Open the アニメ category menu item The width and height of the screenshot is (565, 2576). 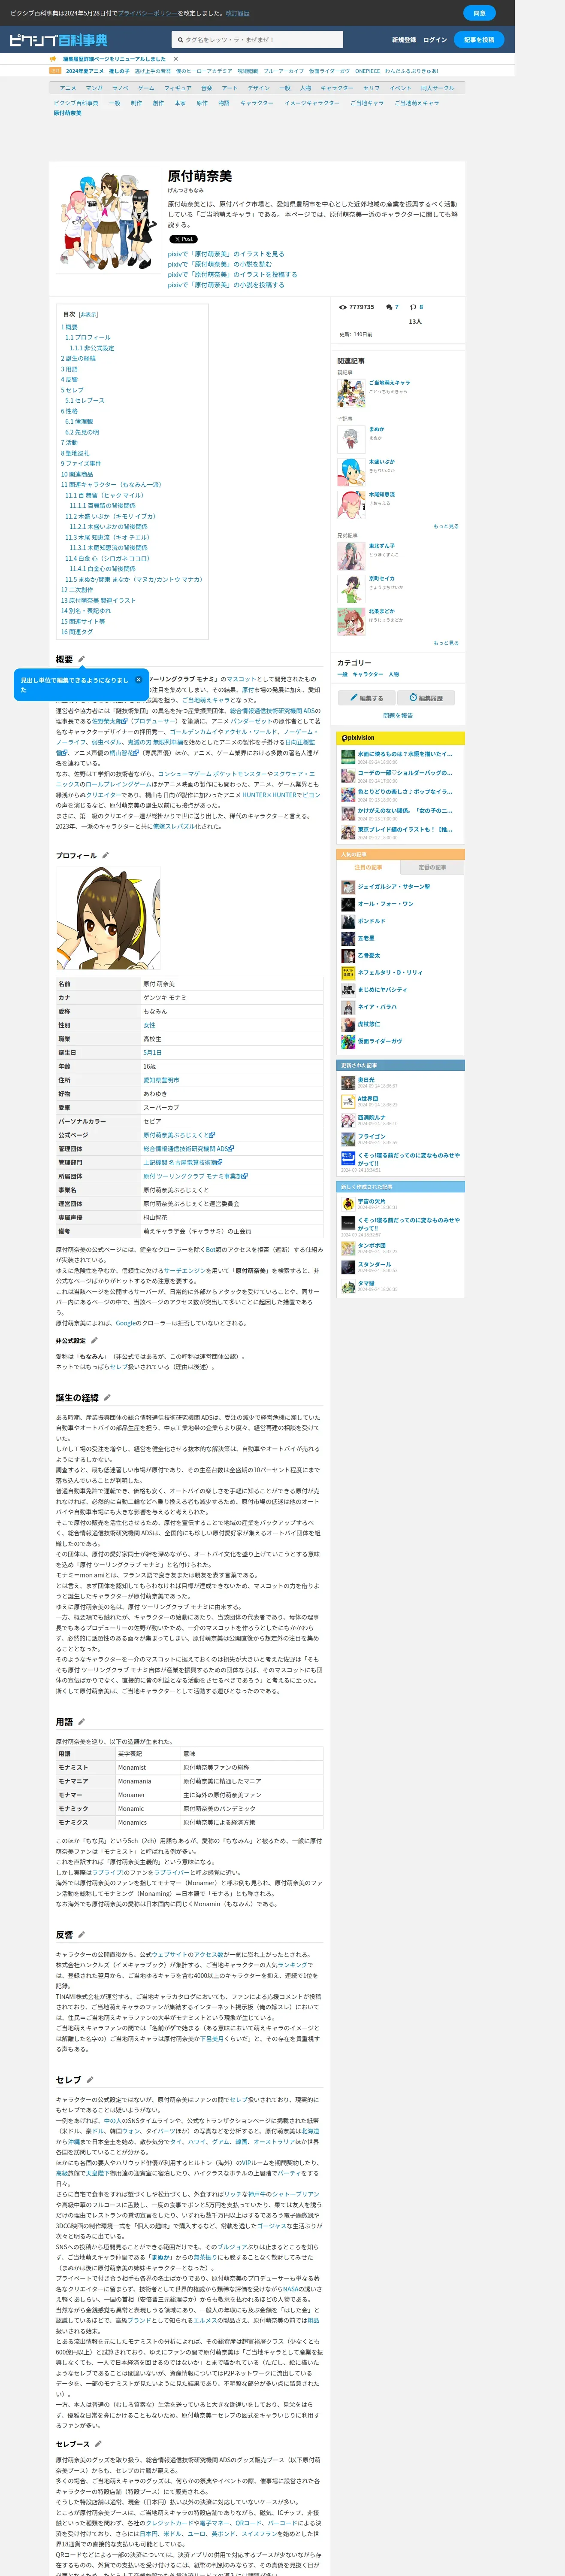click(x=68, y=88)
